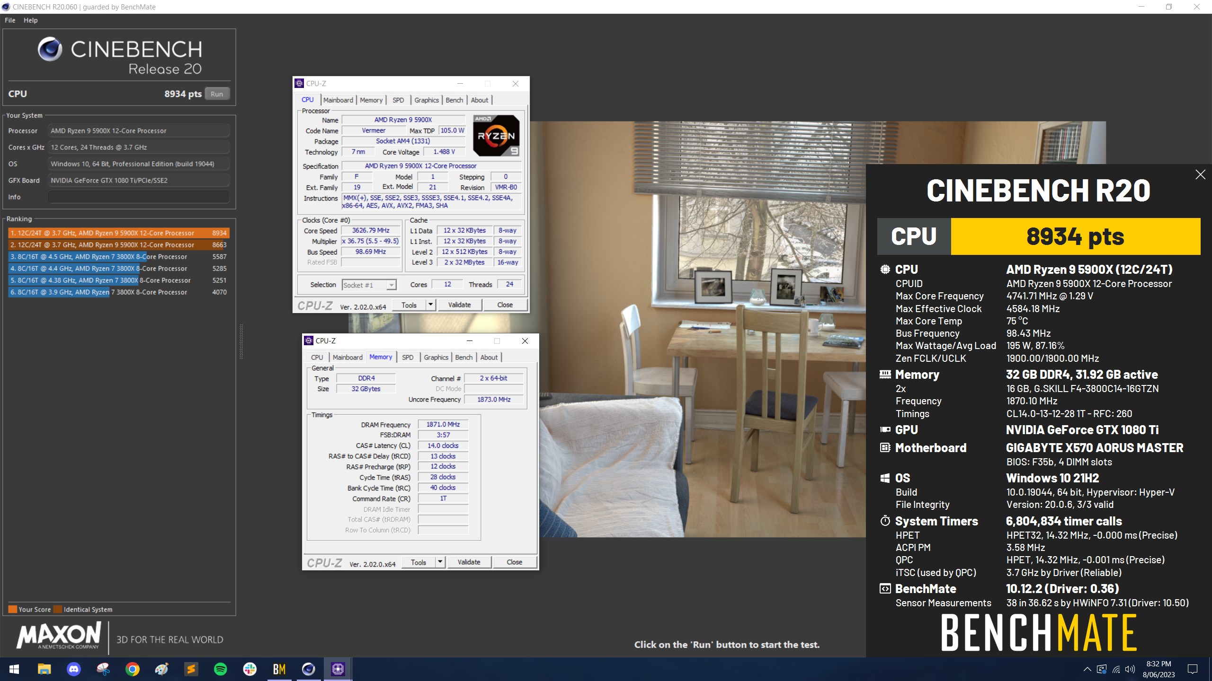Click the 'GIGABYTE X570 AORUS MASTER' motherboard text
1212x681 pixels.
pos(1095,447)
